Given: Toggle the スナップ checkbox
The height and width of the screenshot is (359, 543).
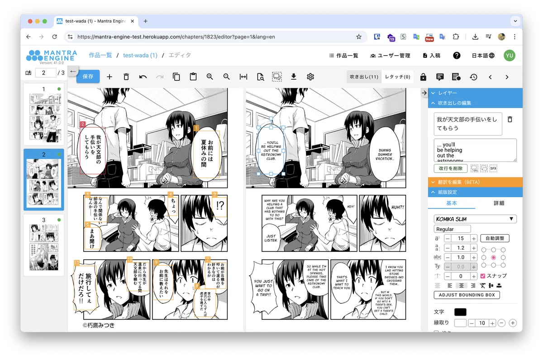Looking at the screenshot, I should [x=483, y=276].
